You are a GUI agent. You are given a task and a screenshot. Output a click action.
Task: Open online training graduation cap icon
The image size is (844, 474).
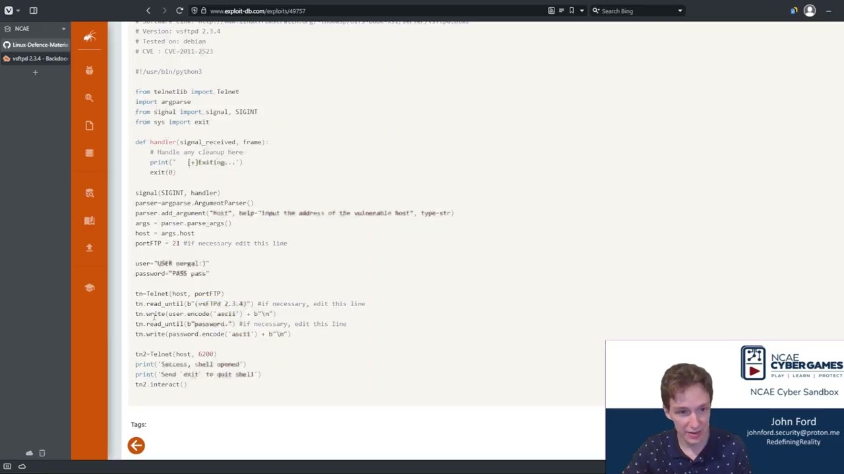89,288
